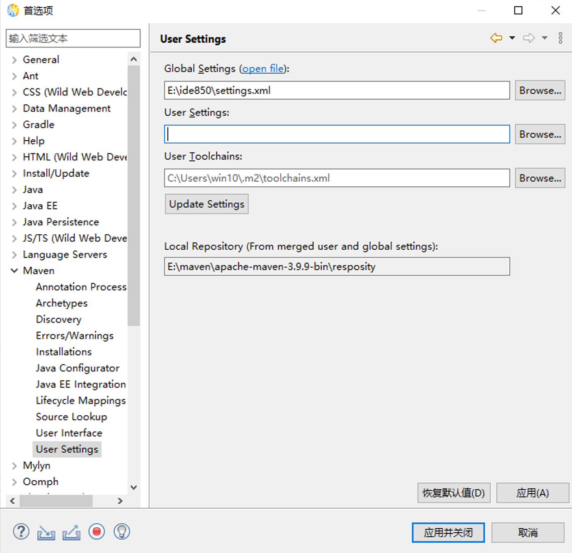Click the lightbulb tips icon
The image size is (572, 553).
tap(122, 531)
